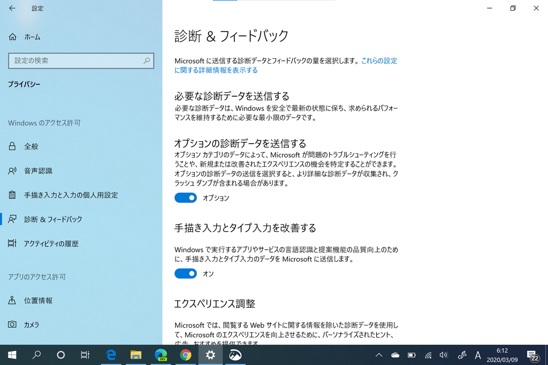The image size is (548, 365).
Task: Click the network icon in the system tray
Action: [x=427, y=354]
